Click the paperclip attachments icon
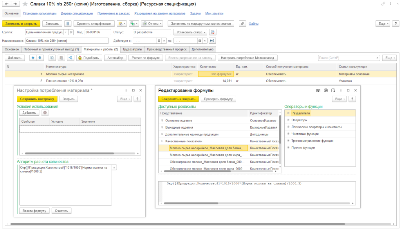This screenshot has height=229, width=401. click(x=242, y=23)
